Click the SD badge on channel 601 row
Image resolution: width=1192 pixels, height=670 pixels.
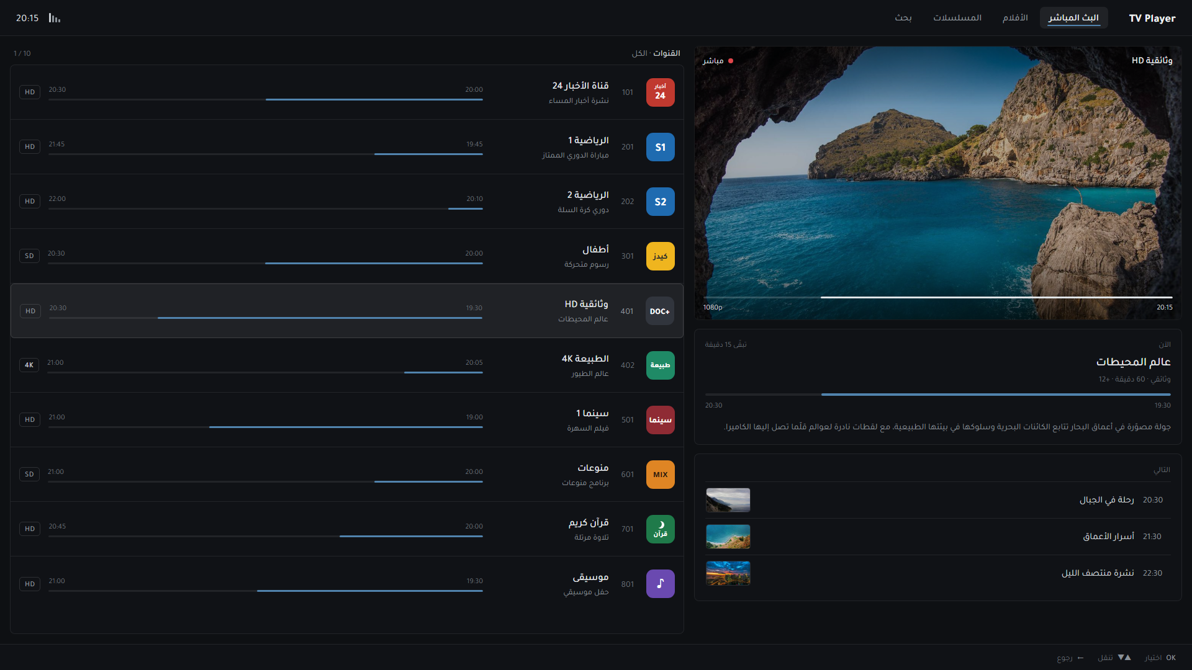pyautogui.click(x=29, y=474)
